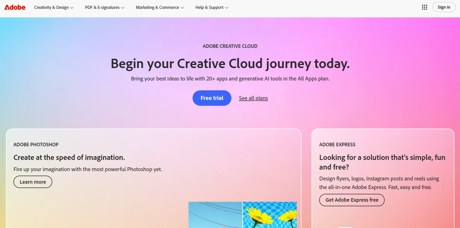Click the Bring your best ideas subtitle
This screenshot has height=228, width=460.
click(x=230, y=79)
